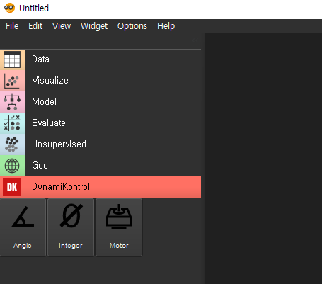Screen dimensions: 322x284
Task: Click the empty workflow canvas area
Action: tap(263, 159)
